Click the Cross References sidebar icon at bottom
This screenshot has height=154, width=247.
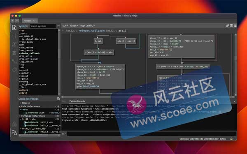coord(14,133)
